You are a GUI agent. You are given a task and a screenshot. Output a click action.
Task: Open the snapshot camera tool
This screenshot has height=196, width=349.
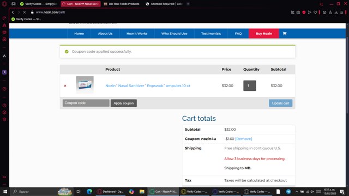[298, 12]
